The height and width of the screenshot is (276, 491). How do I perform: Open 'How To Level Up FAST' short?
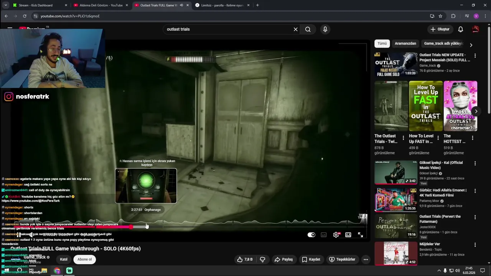[x=426, y=106]
